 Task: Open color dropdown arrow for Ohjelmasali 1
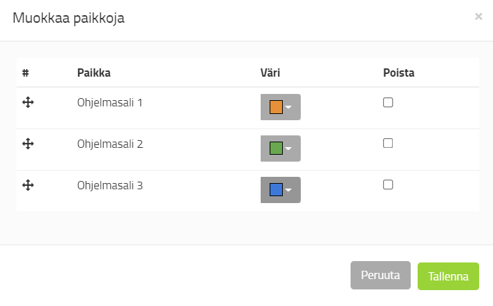click(x=290, y=108)
